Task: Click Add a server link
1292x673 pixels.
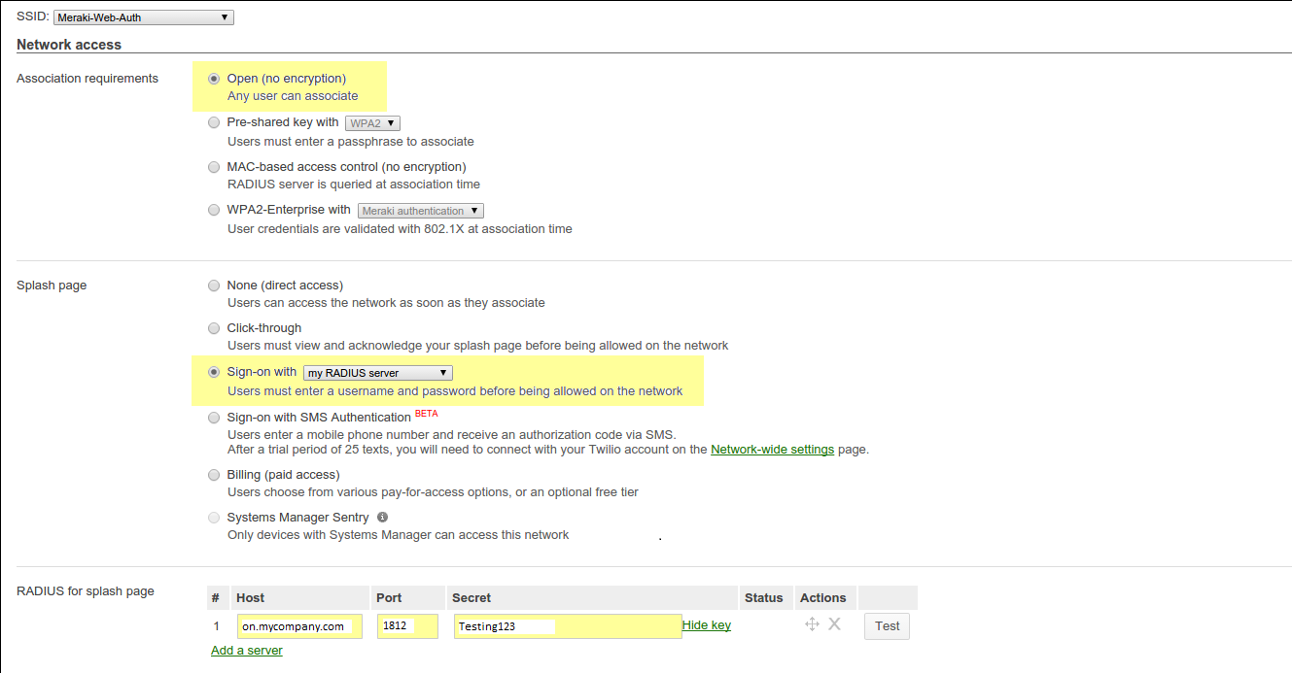Action: click(247, 651)
